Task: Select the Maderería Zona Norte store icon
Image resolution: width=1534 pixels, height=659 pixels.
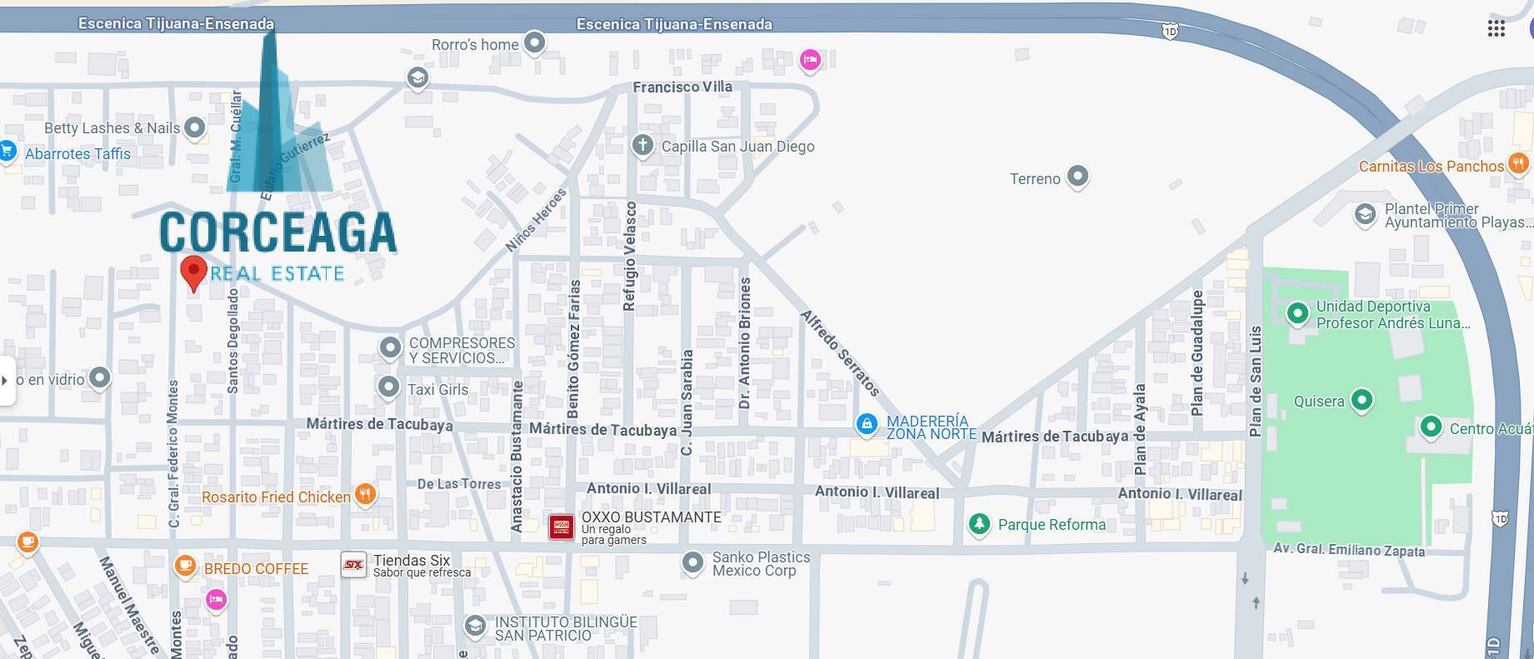Action: 867,425
